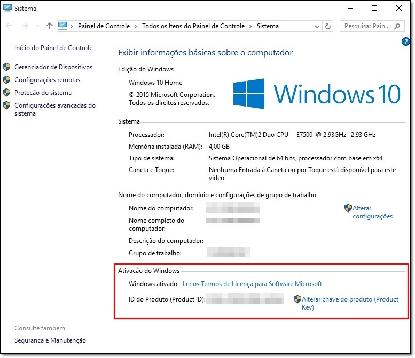The width and height of the screenshot is (415, 358).
Task: Expand chevron before Sistema breadcrumb
Action: tap(250, 27)
